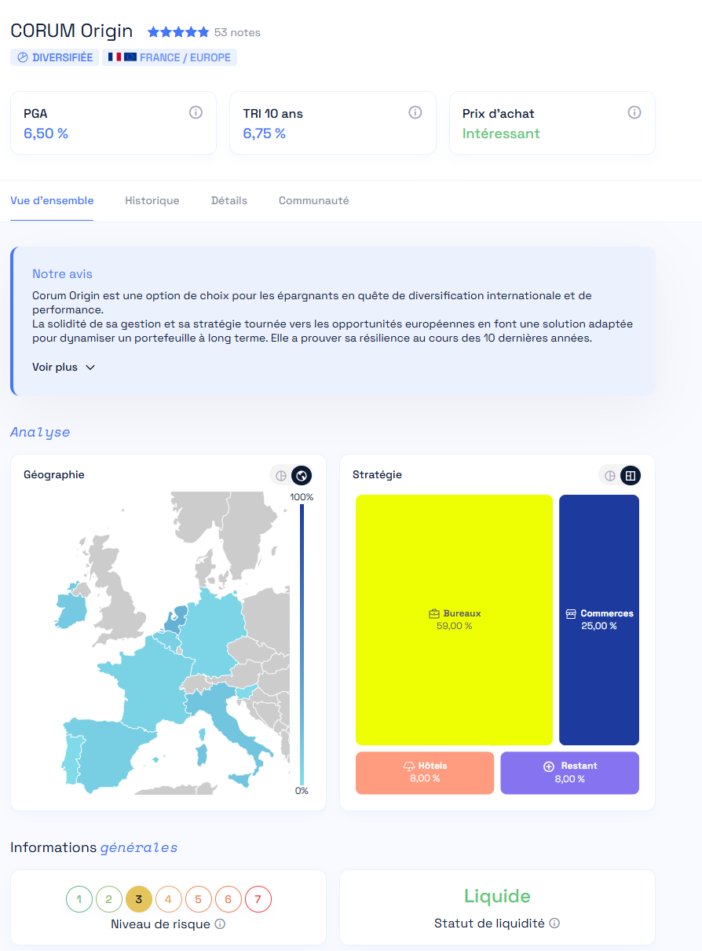Image resolution: width=702 pixels, height=951 pixels.
Task: Select risk level 5
Action: tap(199, 899)
